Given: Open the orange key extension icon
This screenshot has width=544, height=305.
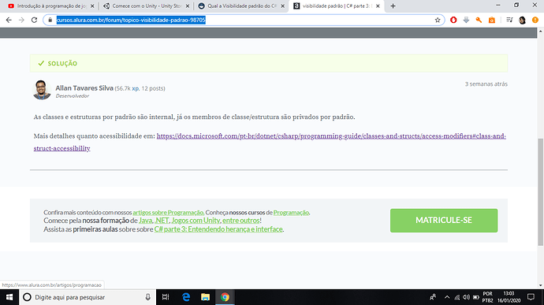Looking at the screenshot, I should click(479, 20).
